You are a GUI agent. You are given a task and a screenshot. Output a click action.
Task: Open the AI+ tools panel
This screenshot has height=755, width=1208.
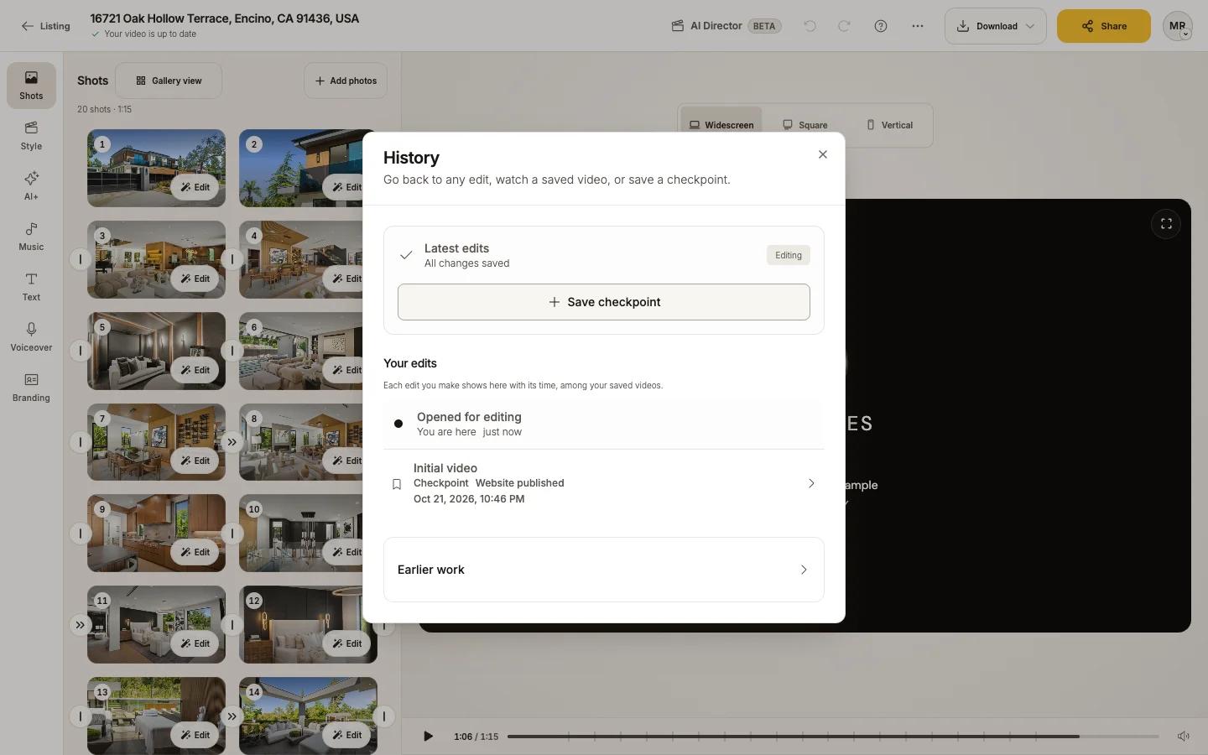tap(31, 186)
